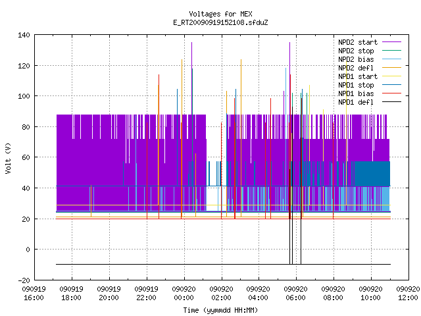This screenshot has width=421, height=316.
Task: Click the x-axis tick label 090919 22:00
Action: click(146, 294)
